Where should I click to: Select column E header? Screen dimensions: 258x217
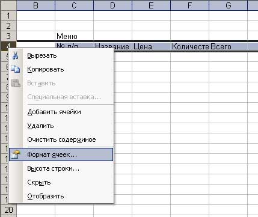coord(151,5)
